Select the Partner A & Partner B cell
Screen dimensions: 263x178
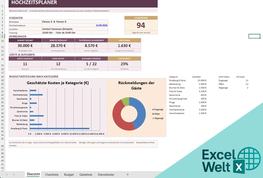point(75,22)
